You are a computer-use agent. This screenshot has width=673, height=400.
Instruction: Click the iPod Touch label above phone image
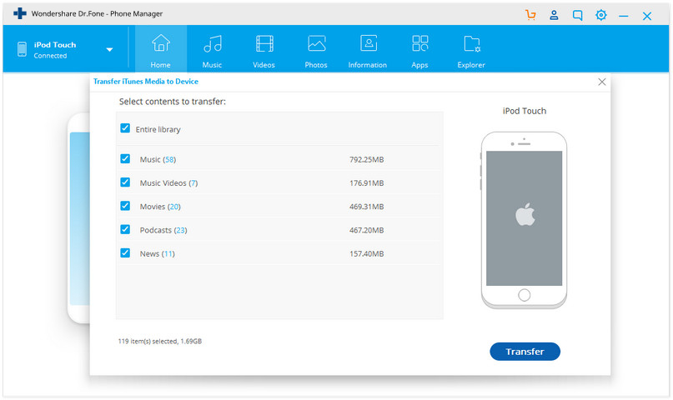click(525, 111)
